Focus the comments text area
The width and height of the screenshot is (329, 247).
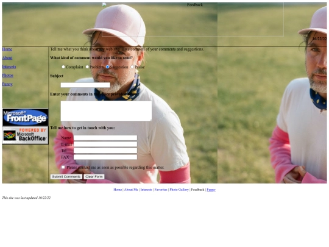[x=106, y=111]
